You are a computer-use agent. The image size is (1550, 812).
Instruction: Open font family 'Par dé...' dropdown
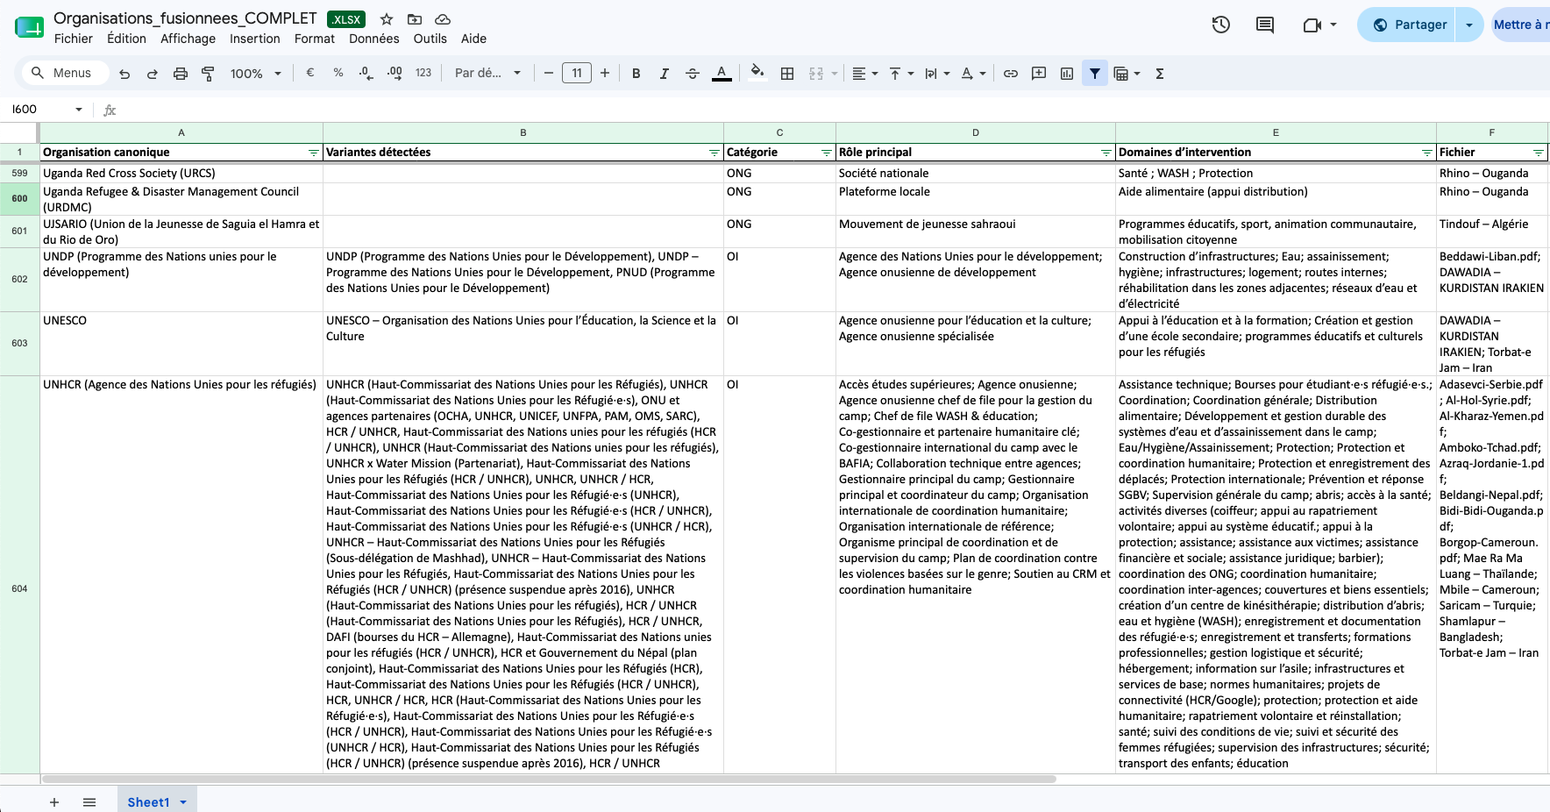[487, 73]
